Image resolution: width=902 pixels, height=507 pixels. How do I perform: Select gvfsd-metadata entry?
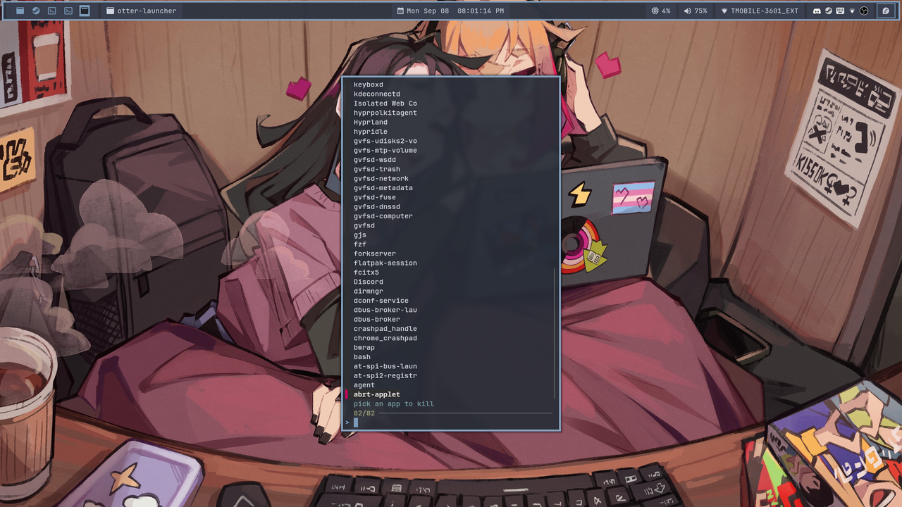tap(383, 188)
